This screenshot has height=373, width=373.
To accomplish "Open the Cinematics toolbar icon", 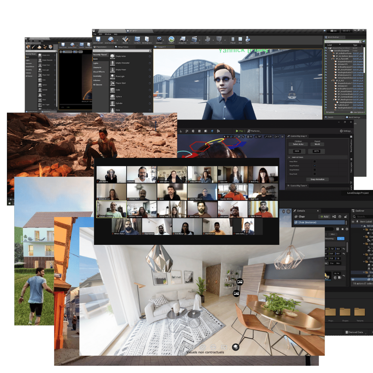I will (x=194, y=40).
